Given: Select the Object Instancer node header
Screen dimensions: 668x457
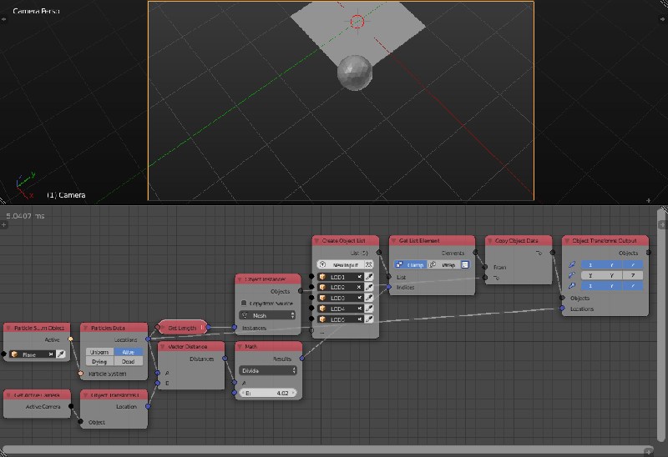Looking at the screenshot, I should (x=268, y=279).
